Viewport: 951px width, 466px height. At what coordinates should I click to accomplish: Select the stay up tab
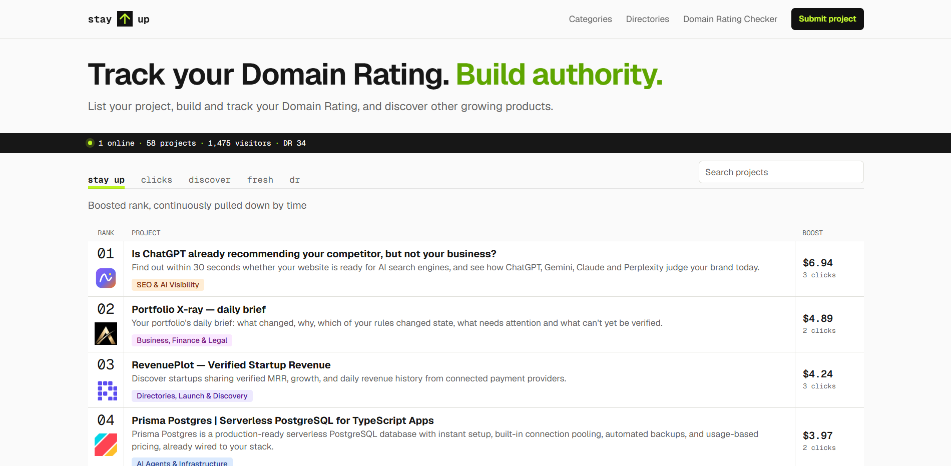(106, 180)
